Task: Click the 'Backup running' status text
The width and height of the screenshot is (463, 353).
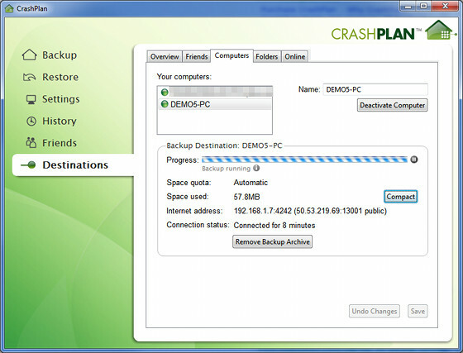Action: pyautogui.click(x=227, y=169)
